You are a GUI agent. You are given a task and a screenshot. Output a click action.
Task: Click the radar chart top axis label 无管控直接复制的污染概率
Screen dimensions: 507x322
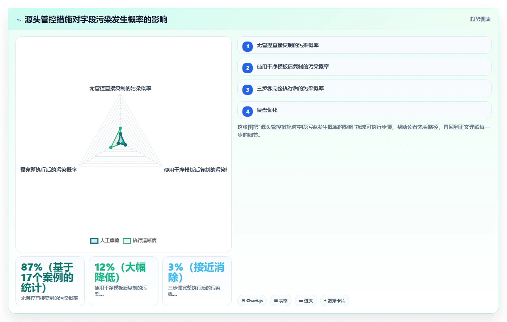click(120, 88)
